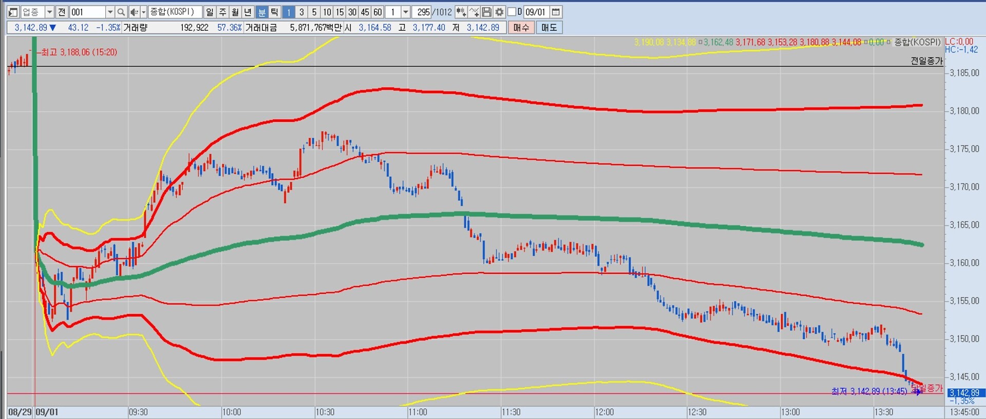Click the candlestick add-indicator icon
Viewport: 986px width, 419px height.
(461, 12)
